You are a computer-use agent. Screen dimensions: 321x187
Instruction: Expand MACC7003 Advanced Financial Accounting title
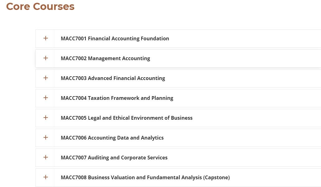coord(113,78)
